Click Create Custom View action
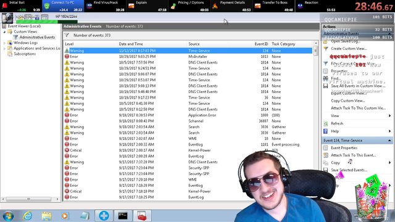The width and height of the screenshot is (395, 222). click(x=349, y=49)
